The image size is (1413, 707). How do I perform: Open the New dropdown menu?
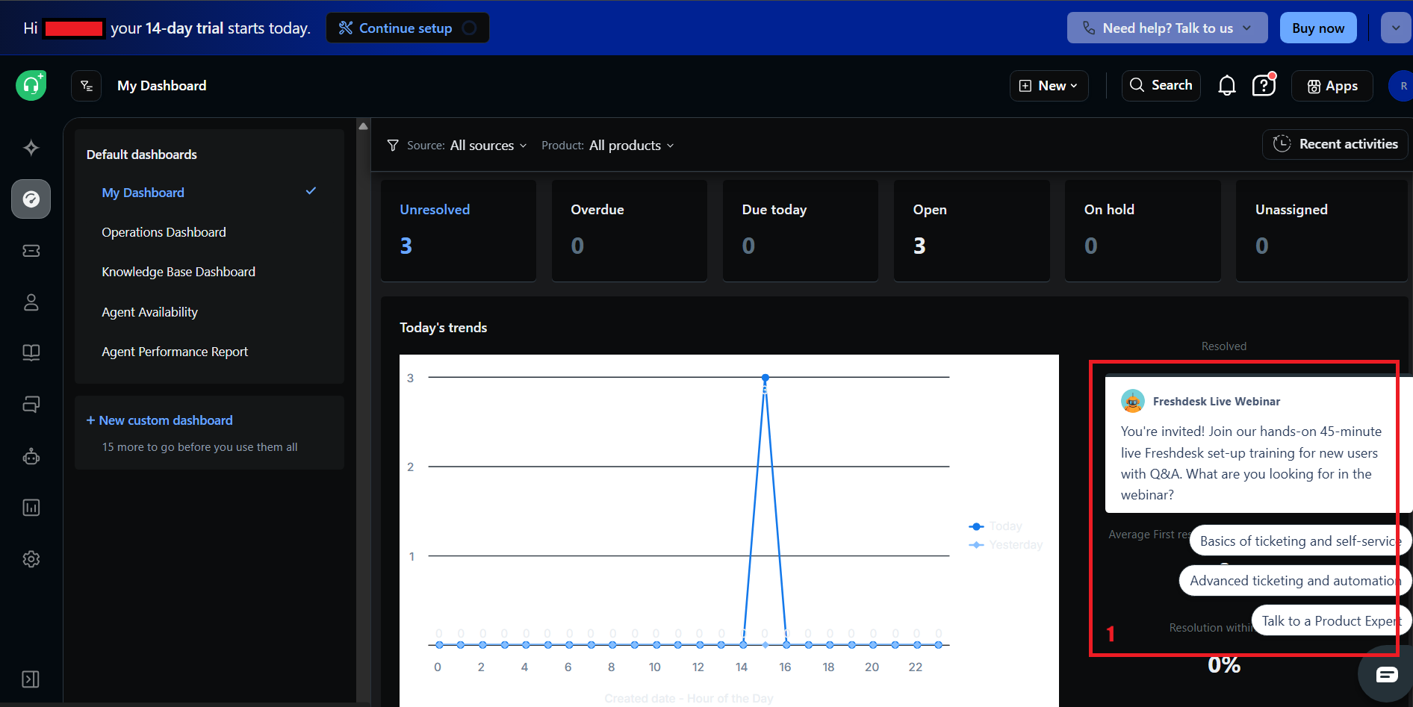coord(1049,86)
